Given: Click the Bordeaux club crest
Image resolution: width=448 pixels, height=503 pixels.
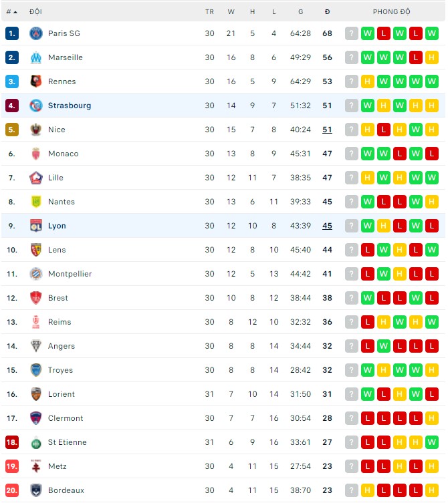Looking at the screenshot, I should point(36,490).
